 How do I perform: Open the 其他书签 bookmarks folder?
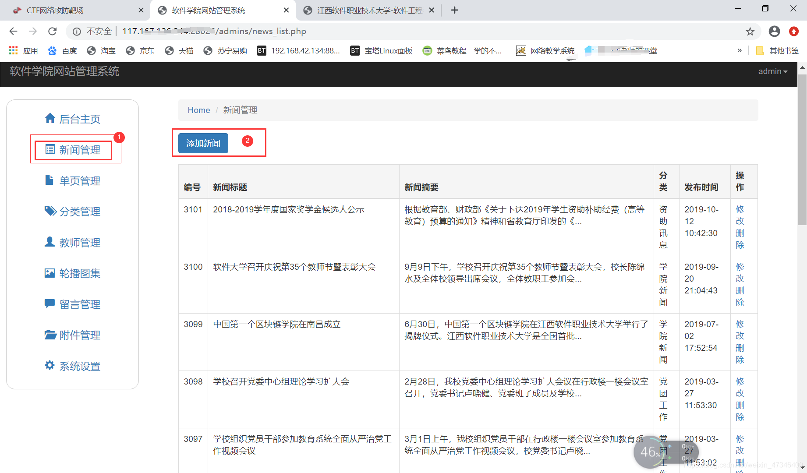tap(777, 51)
